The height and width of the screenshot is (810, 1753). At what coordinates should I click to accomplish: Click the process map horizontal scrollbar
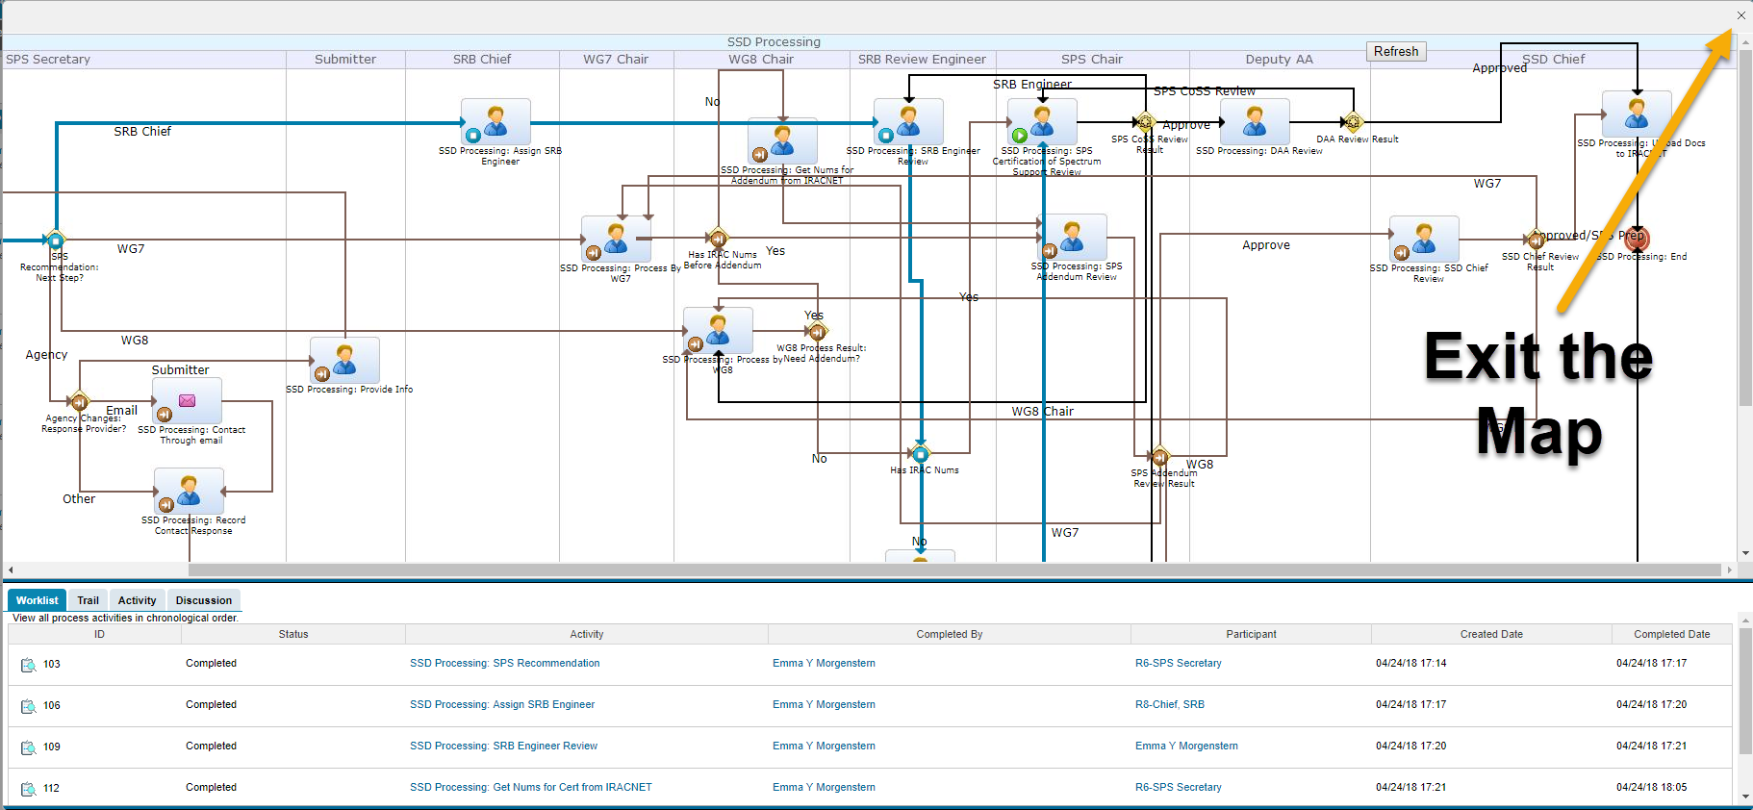point(953,570)
